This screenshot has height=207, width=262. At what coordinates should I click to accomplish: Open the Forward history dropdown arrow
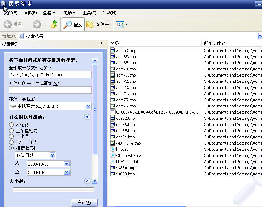point(45,24)
